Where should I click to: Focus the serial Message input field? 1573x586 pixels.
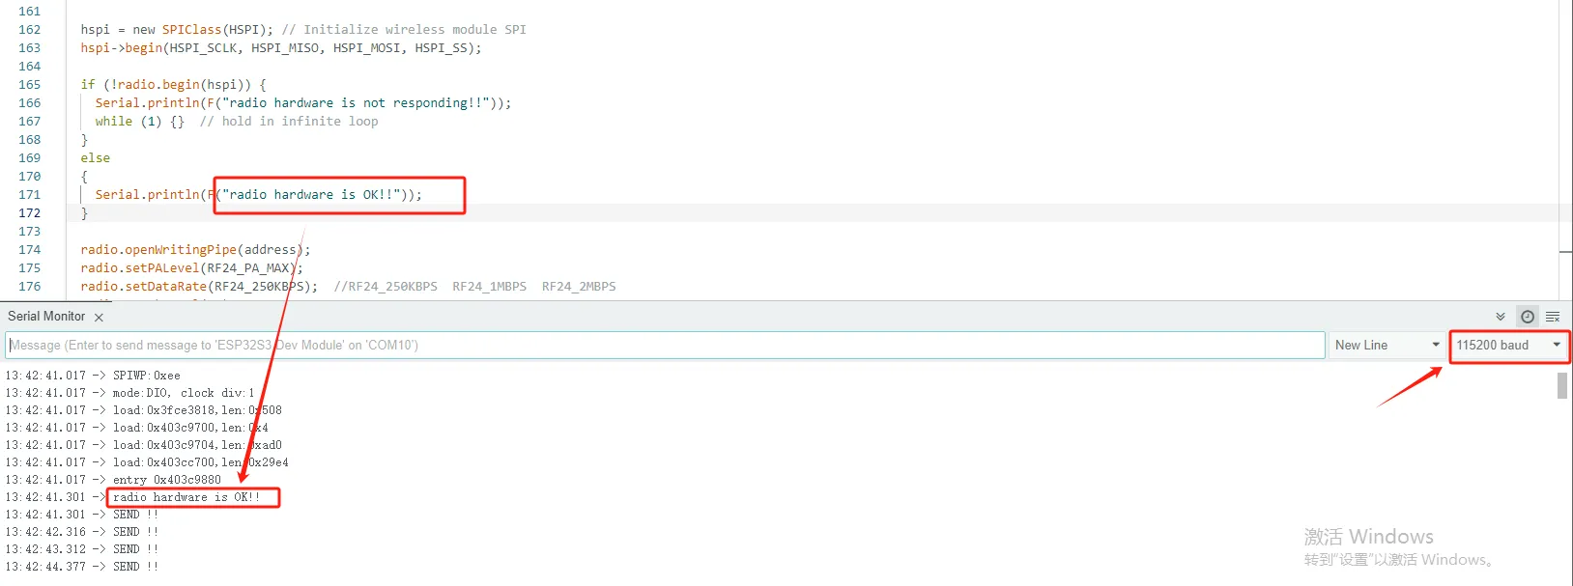pyautogui.click(x=666, y=346)
